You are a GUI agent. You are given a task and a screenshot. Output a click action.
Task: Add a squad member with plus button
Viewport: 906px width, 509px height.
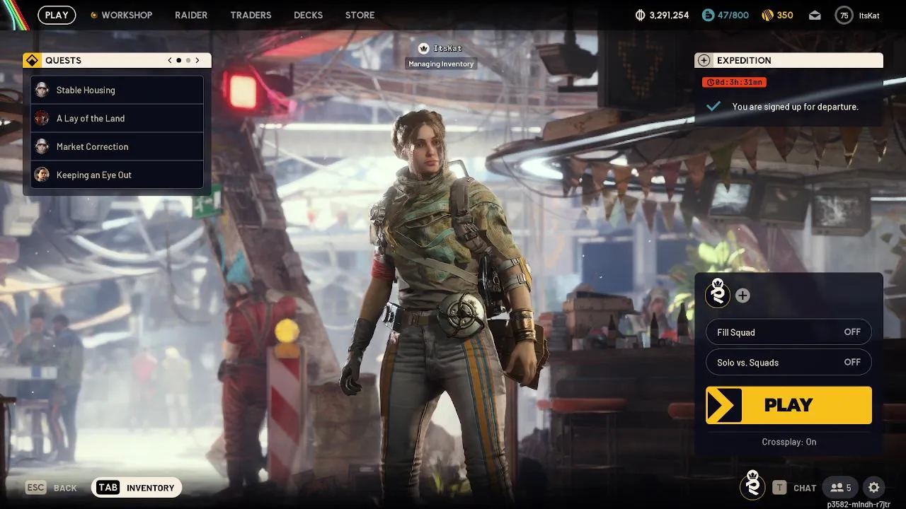click(x=742, y=296)
